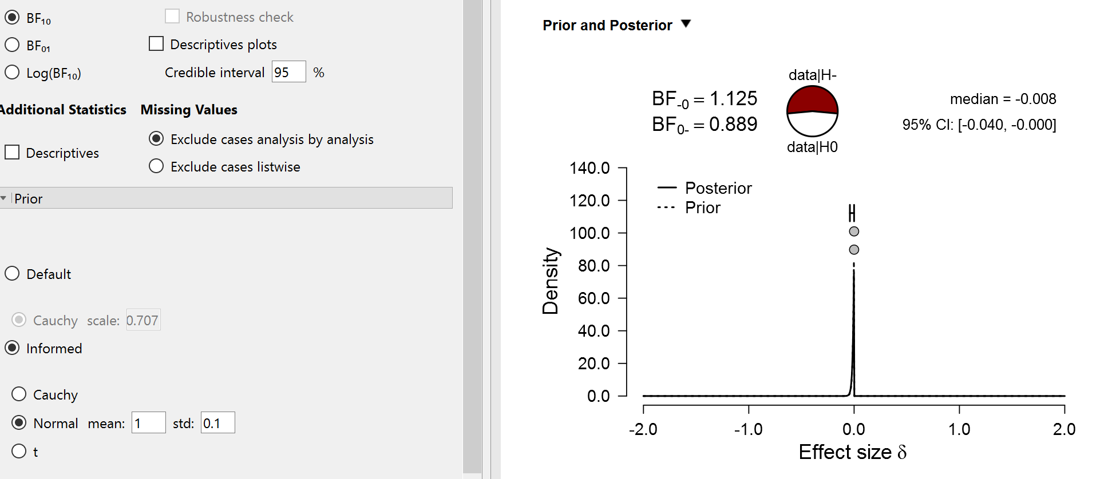
Task: Select the Log(BF10) option
Action: click(x=11, y=73)
